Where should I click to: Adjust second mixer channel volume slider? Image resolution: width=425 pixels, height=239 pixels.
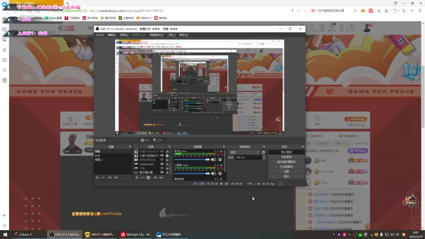(x=192, y=174)
